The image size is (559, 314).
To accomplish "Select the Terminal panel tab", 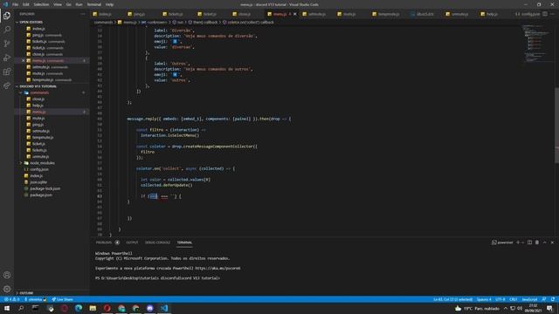I will point(184,242).
